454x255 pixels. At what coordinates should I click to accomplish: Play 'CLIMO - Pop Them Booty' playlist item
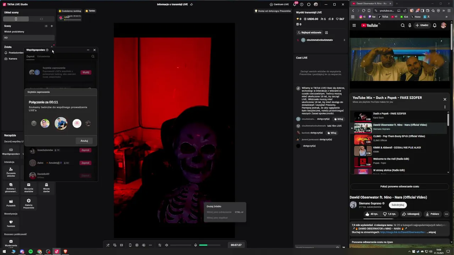[x=400, y=139]
